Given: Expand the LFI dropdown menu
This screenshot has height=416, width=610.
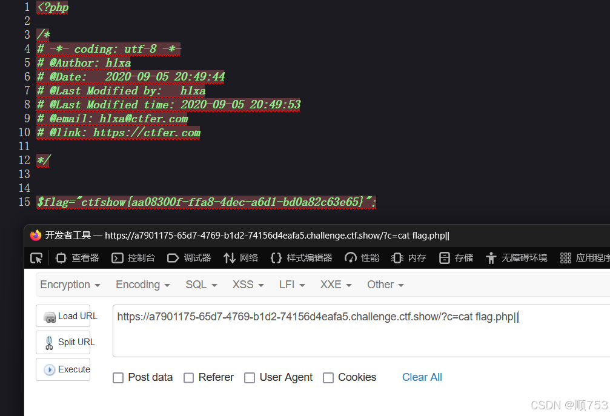Looking at the screenshot, I should (292, 285).
